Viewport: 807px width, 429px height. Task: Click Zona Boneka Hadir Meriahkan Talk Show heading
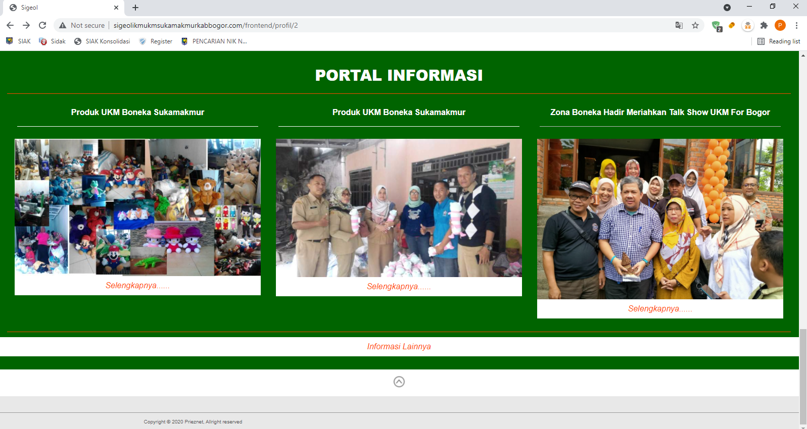click(660, 112)
